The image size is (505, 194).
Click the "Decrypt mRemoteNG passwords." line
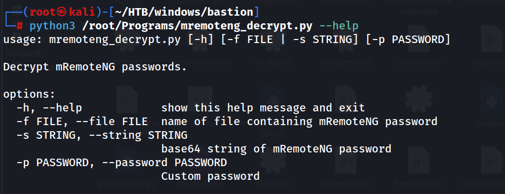[x=95, y=67]
